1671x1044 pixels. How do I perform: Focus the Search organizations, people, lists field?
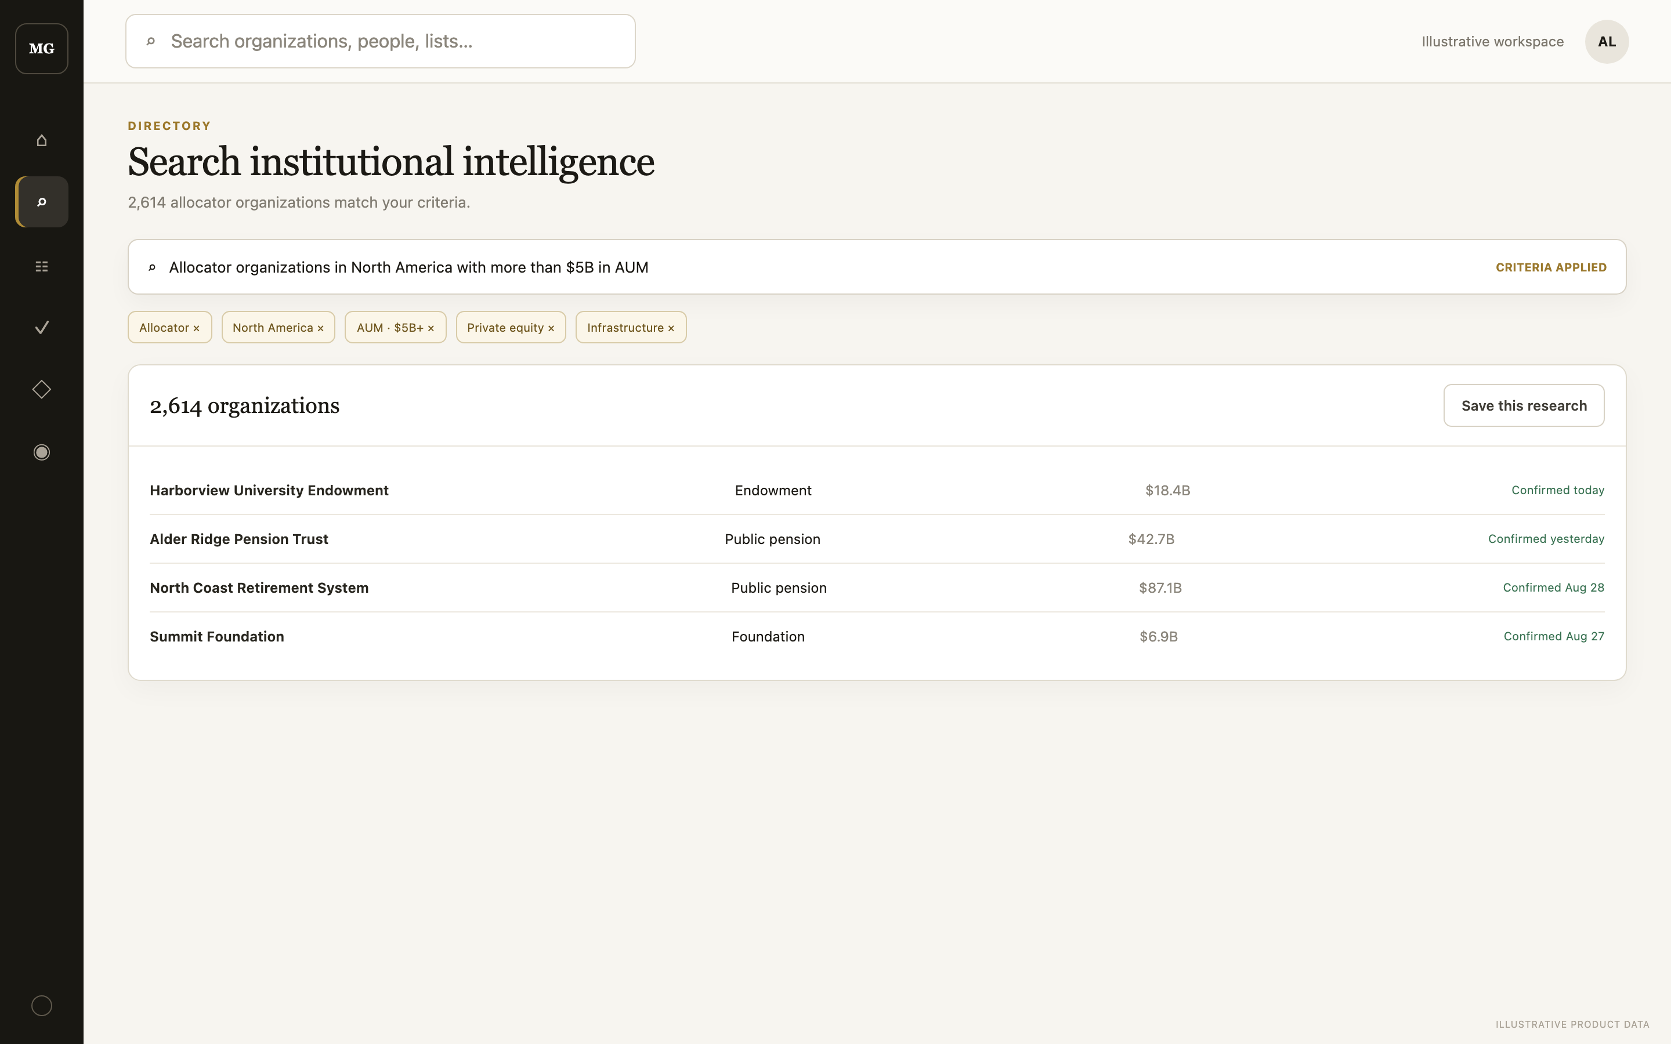click(380, 41)
